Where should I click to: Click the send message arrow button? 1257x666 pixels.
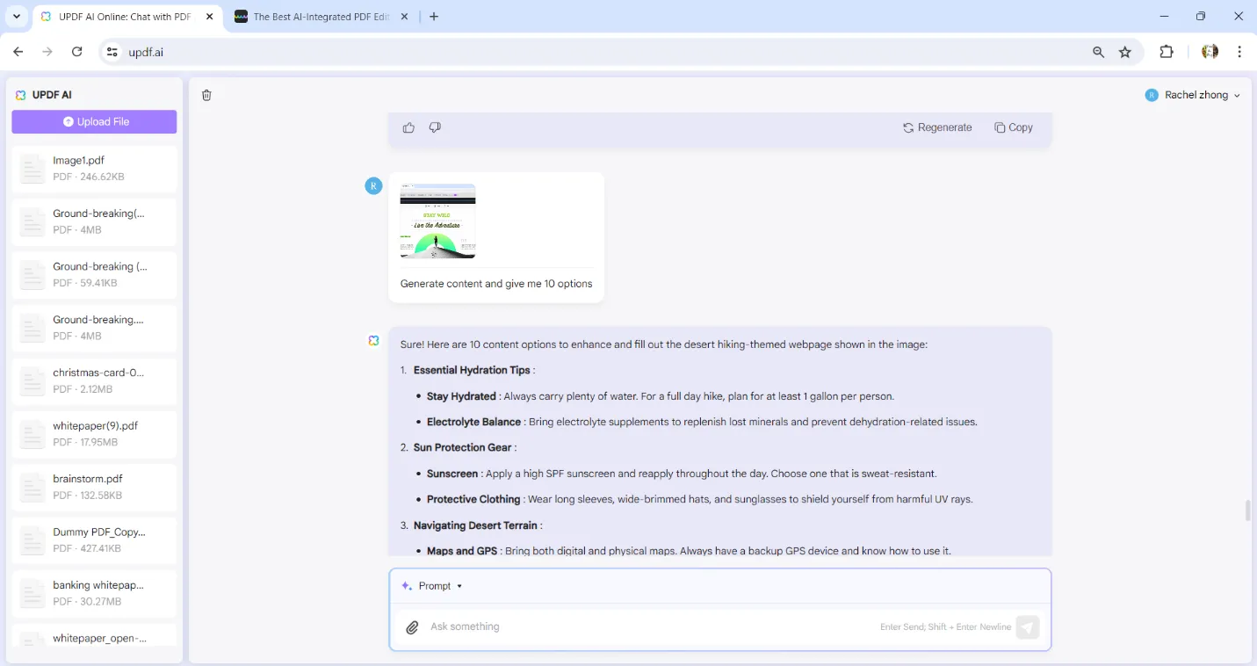(x=1028, y=626)
